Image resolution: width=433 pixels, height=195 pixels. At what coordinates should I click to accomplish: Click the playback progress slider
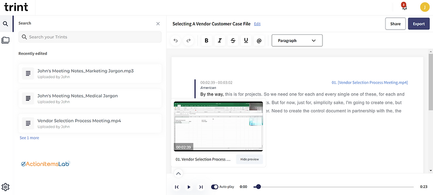(x=336, y=187)
